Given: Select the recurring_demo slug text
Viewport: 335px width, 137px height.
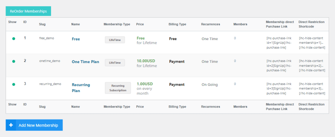Looking at the screenshot, I should pos(50,84).
